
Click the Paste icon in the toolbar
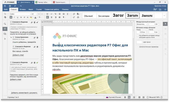5,17
